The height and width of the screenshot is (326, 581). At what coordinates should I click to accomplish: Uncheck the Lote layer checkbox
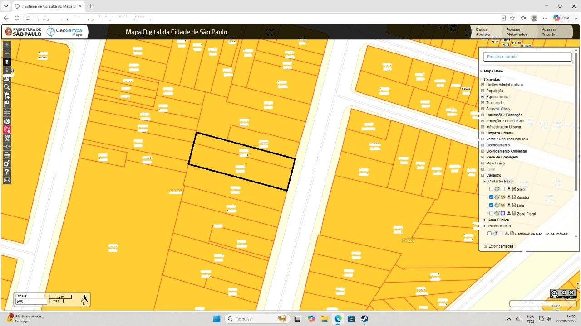[x=492, y=205]
